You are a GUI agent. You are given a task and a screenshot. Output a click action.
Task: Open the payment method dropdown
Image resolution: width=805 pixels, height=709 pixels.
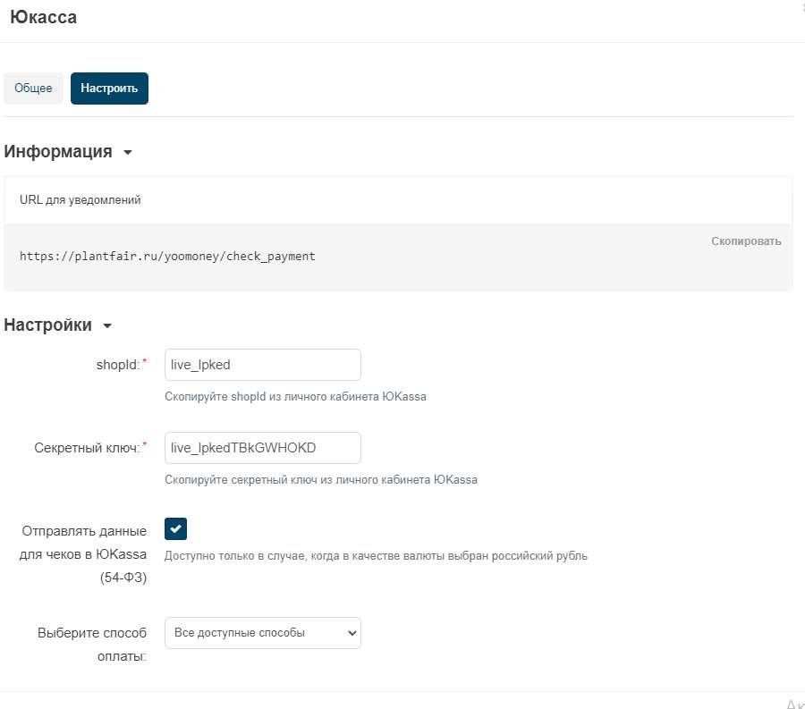click(x=263, y=633)
